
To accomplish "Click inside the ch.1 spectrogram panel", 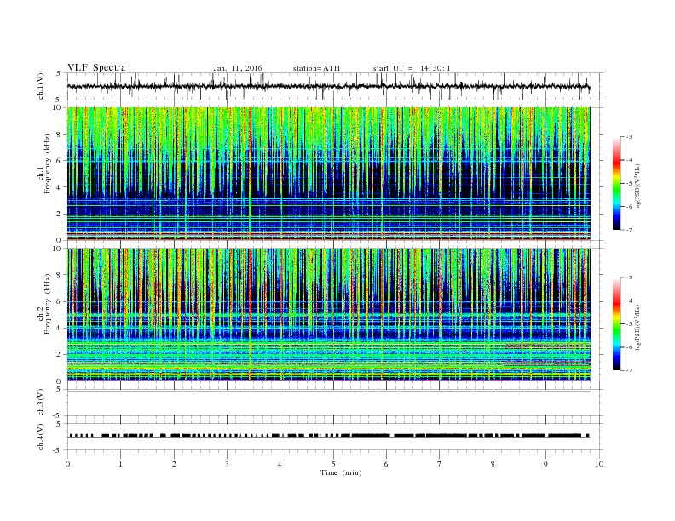I will tap(328, 174).
